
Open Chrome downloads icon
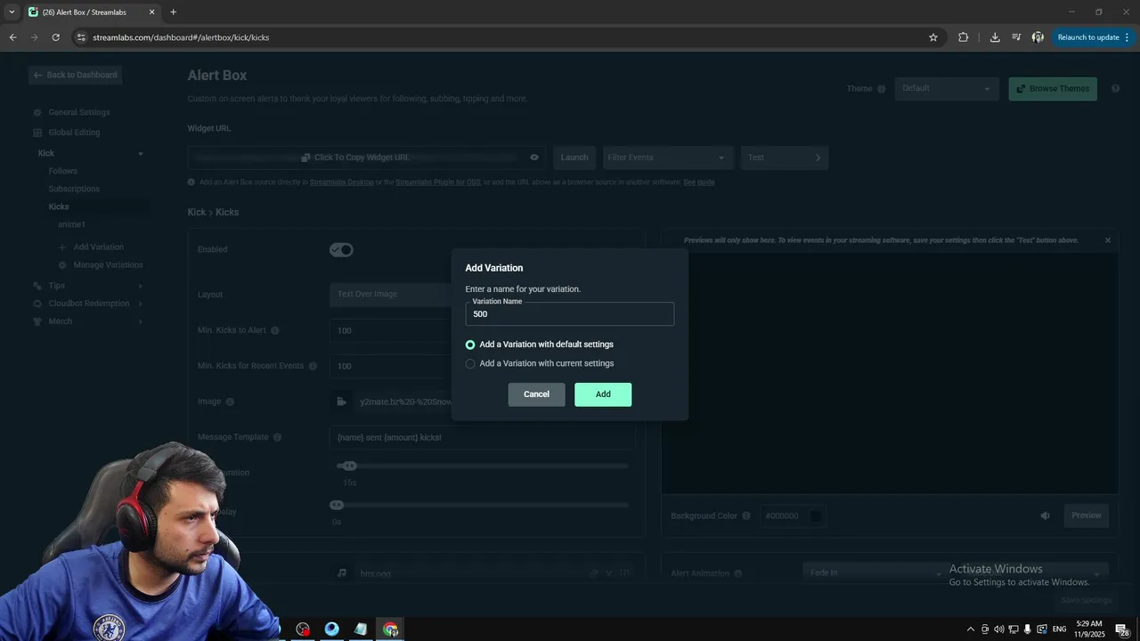[x=995, y=37]
